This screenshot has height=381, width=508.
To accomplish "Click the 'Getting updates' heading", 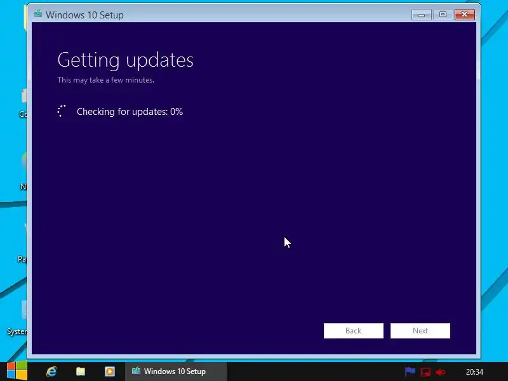I will [125, 60].
